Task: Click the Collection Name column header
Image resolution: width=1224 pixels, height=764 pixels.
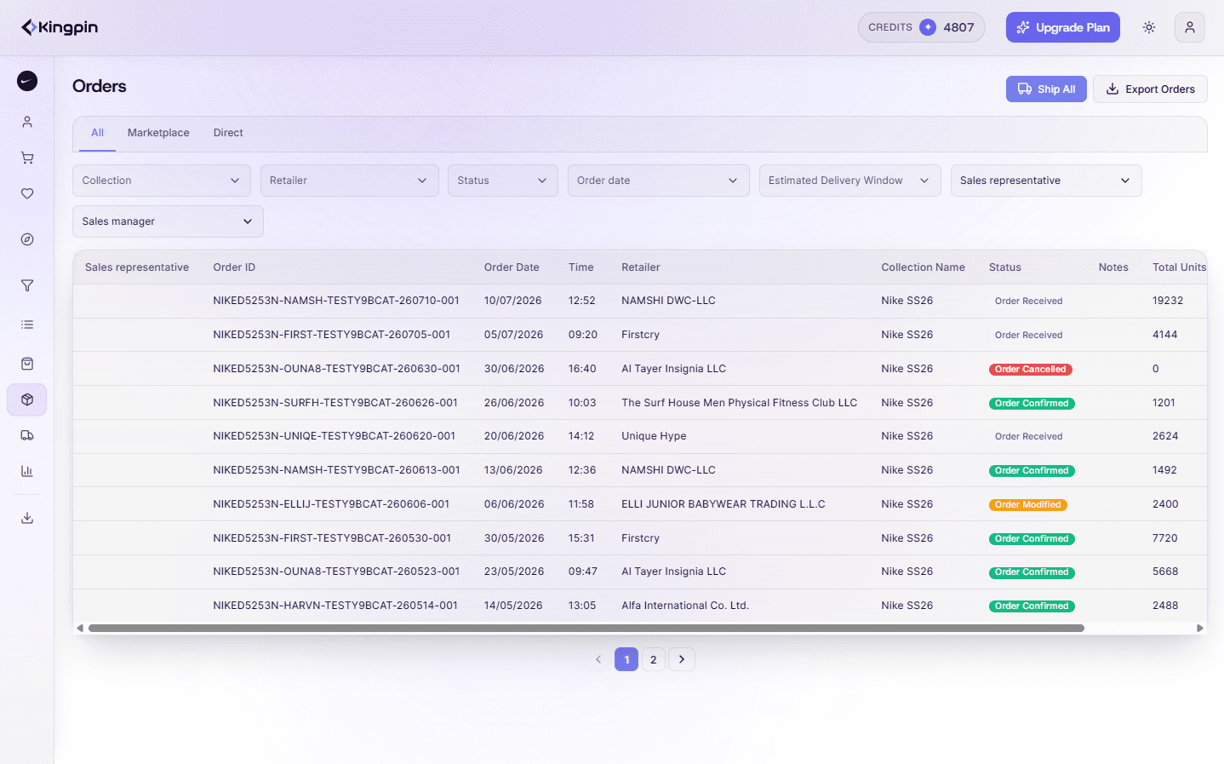Action: [924, 267]
